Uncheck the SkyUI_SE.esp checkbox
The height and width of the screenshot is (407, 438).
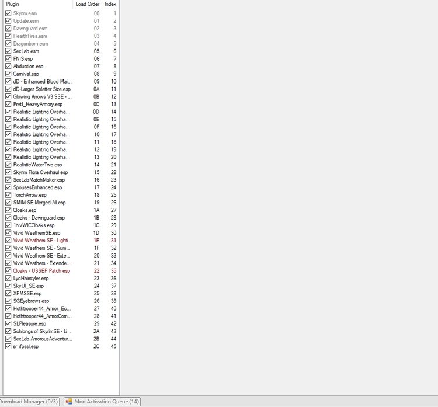coord(8,286)
